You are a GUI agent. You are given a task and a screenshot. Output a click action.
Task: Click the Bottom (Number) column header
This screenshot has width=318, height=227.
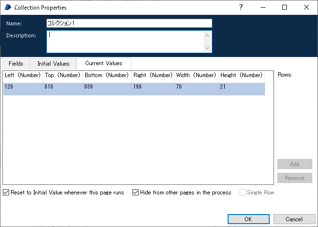point(107,77)
